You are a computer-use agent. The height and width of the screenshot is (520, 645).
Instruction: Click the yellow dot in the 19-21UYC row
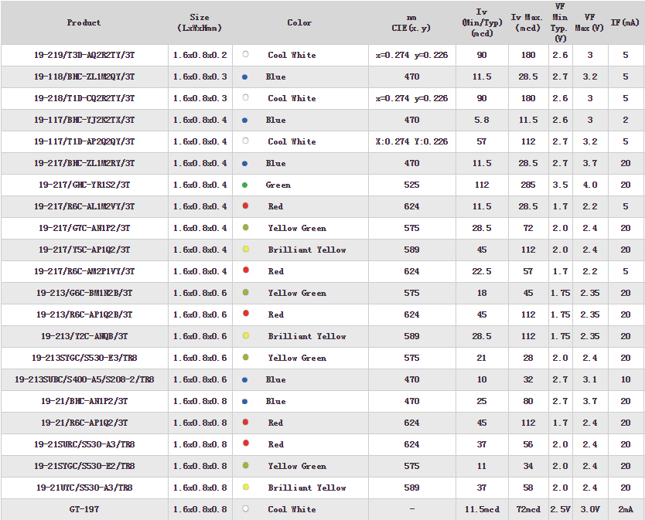[245, 488]
